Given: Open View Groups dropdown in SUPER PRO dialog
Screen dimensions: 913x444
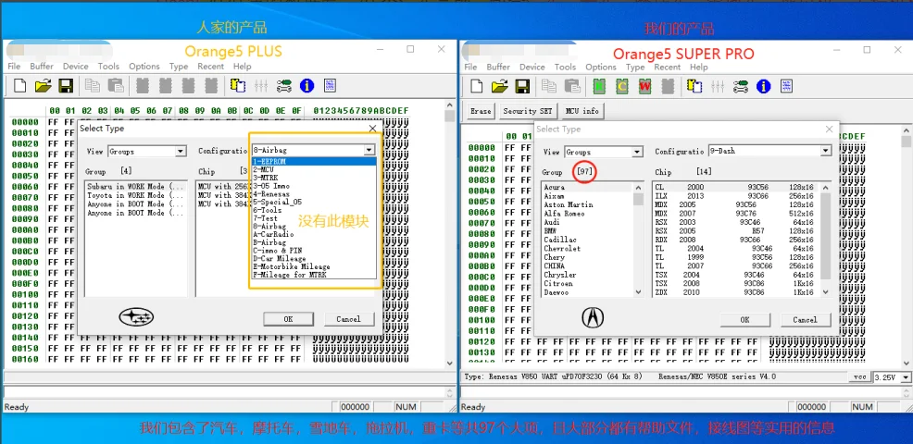Looking at the screenshot, I should click(x=637, y=152).
